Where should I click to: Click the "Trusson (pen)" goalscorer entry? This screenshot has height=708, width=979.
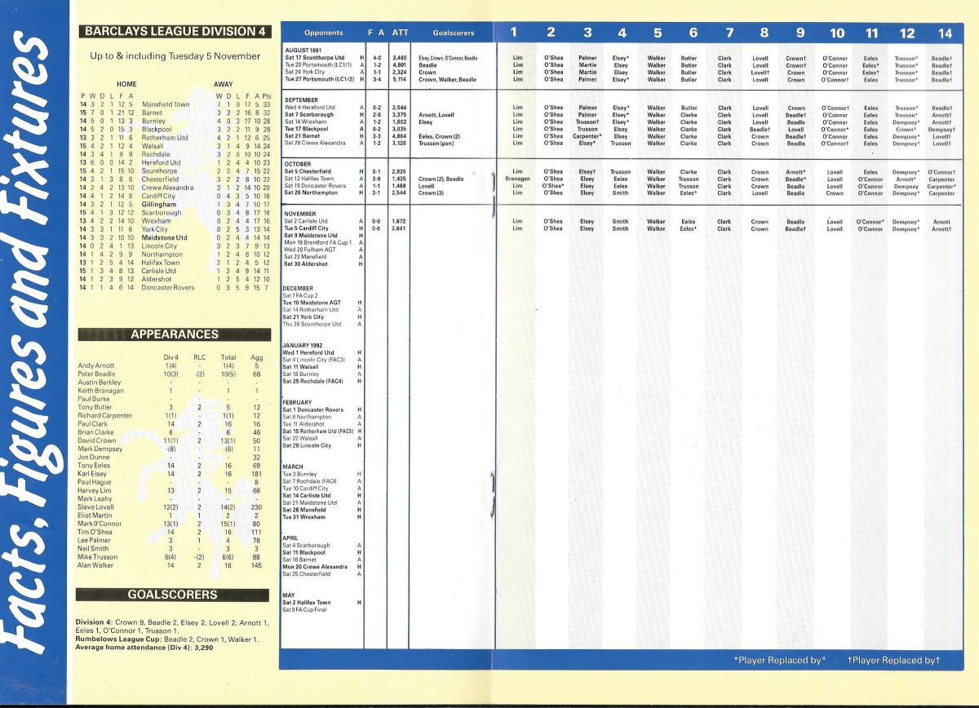click(436, 143)
